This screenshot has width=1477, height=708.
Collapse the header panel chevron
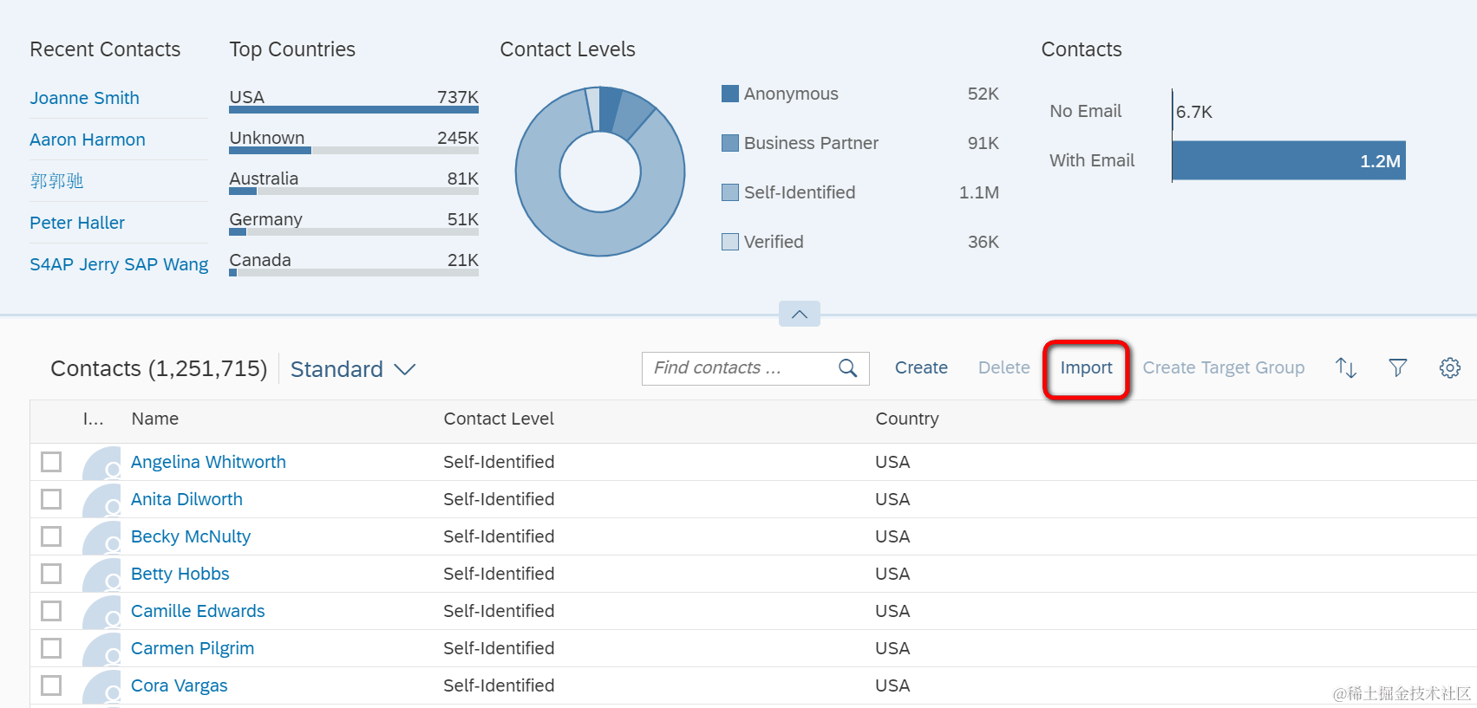coord(800,314)
